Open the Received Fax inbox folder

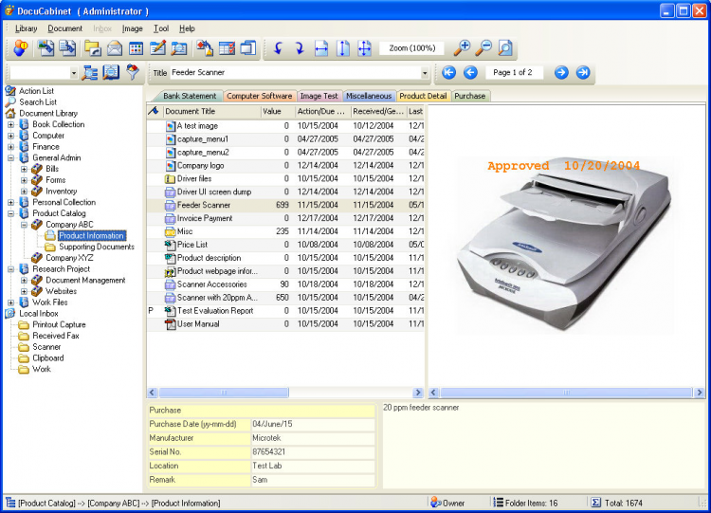(55, 336)
